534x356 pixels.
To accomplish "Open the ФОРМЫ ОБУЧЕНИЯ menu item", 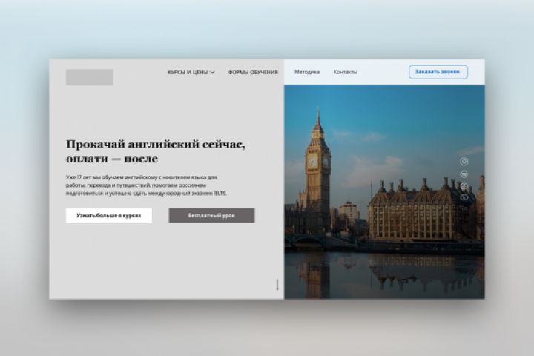I will click(253, 72).
